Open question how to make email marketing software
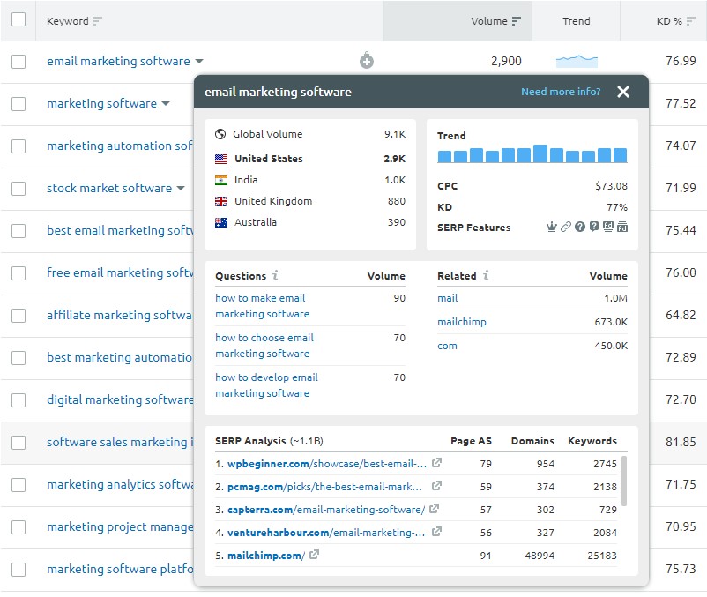The height and width of the screenshot is (597, 707). click(262, 306)
